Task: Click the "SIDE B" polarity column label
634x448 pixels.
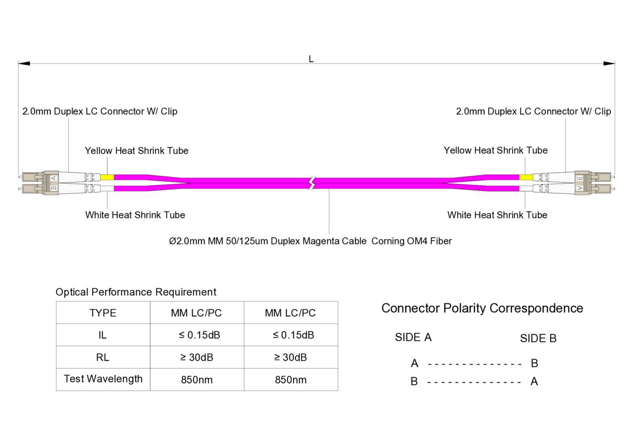Action: click(538, 339)
